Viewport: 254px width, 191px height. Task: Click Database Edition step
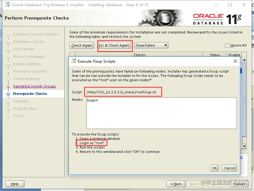click(27, 64)
